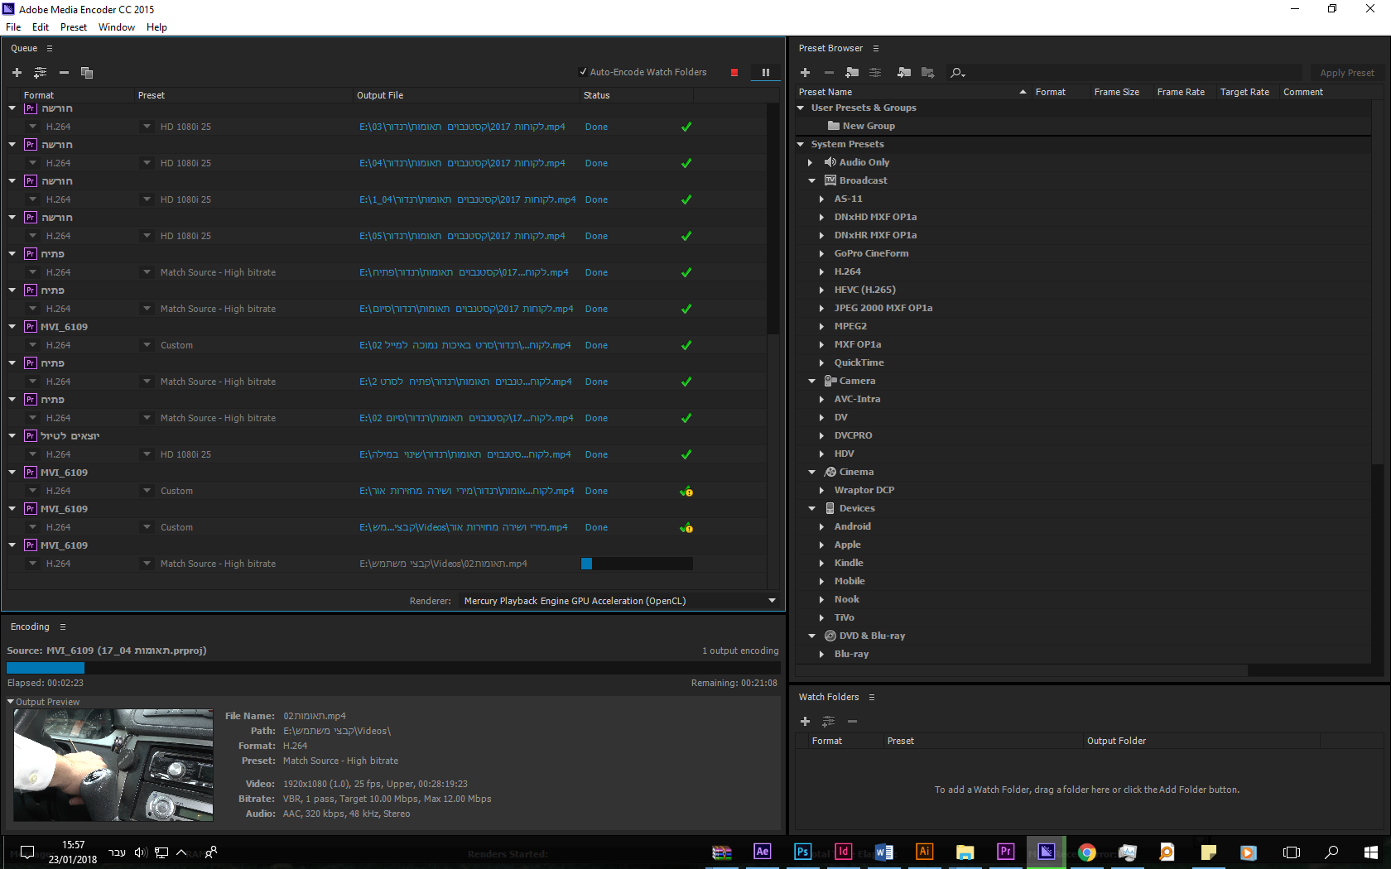
Task: Create a new preset group folder
Action: (x=852, y=73)
